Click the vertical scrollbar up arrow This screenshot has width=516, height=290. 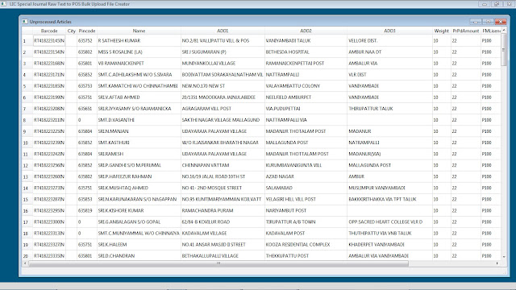[x=504, y=31]
